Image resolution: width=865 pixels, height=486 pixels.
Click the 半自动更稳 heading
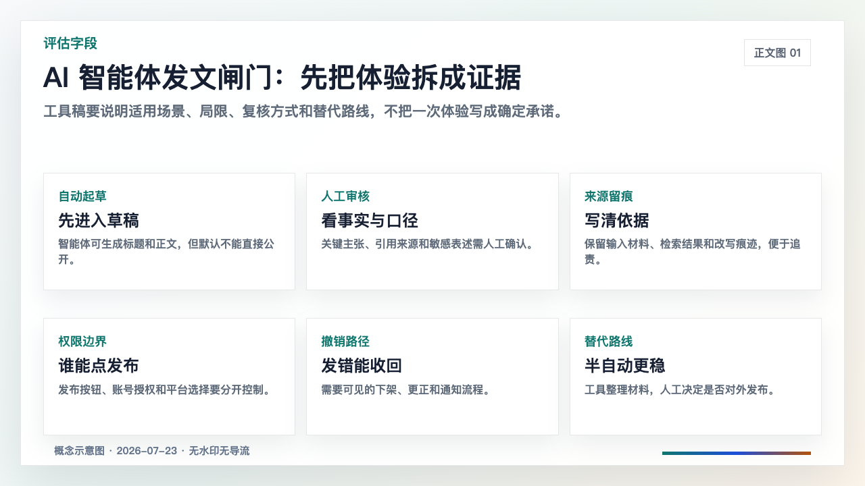tap(625, 366)
